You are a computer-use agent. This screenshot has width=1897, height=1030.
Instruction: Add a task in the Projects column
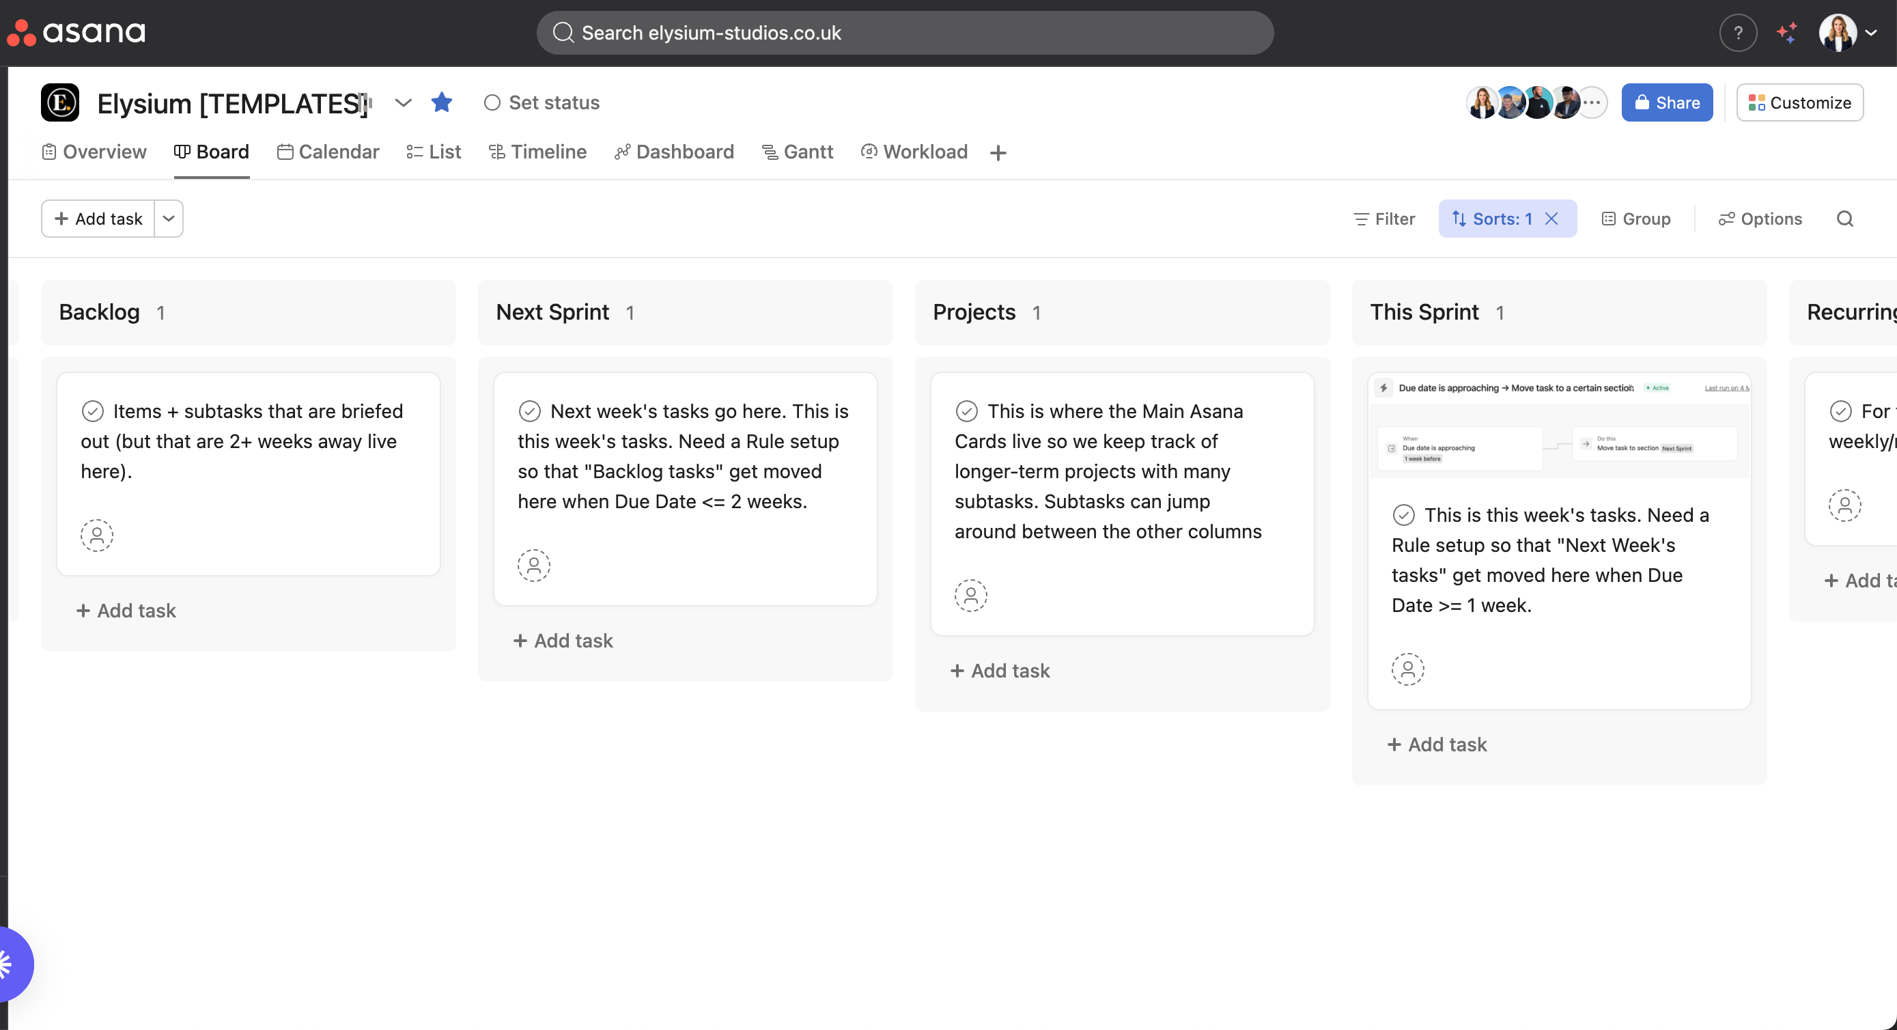(1000, 671)
